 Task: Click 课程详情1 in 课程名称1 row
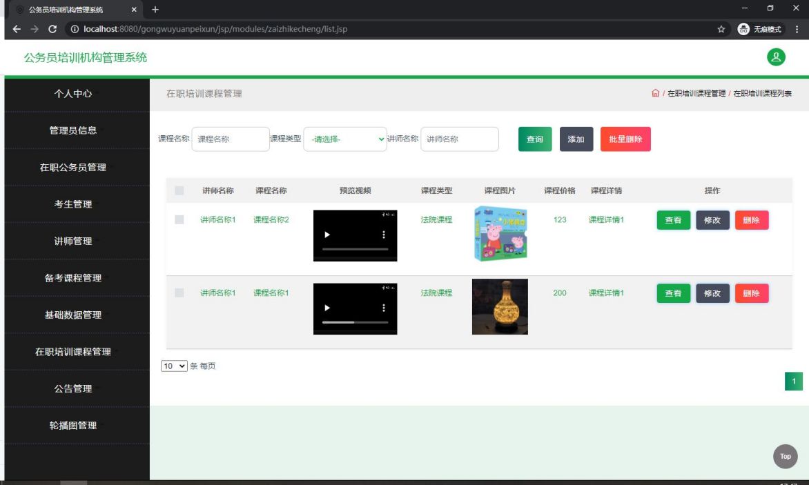coord(606,293)
